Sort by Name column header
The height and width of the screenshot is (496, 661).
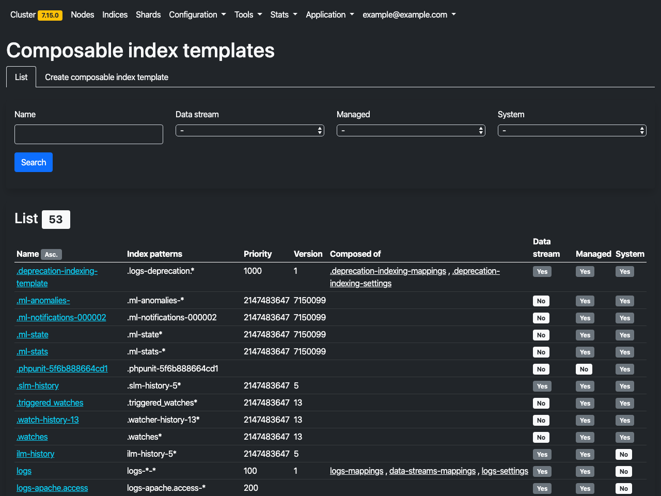point(27,254)
